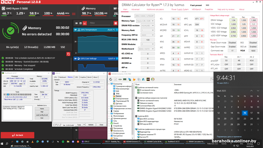Switch OCCT monitoring to columns view icon
Screen dimensions: 263x148
76,23
